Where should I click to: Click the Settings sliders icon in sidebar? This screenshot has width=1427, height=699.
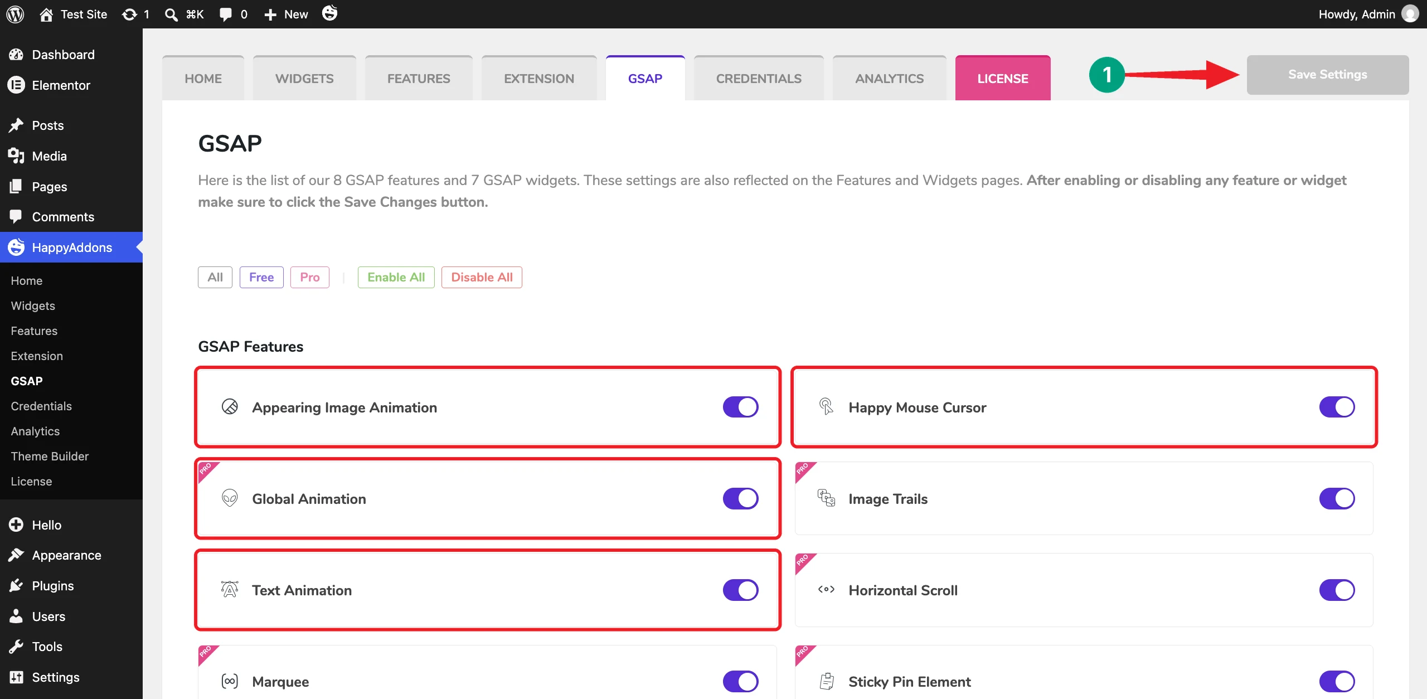point(16,677)
